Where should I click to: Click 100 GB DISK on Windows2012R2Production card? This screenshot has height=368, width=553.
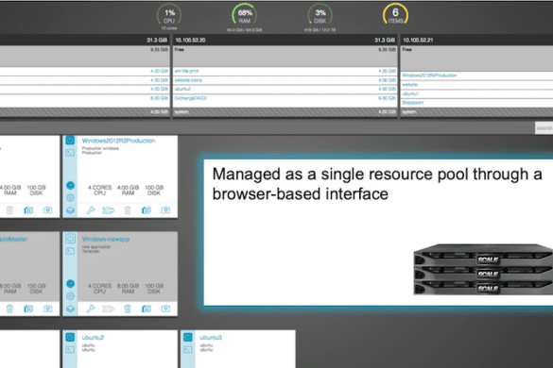[154, 191]
